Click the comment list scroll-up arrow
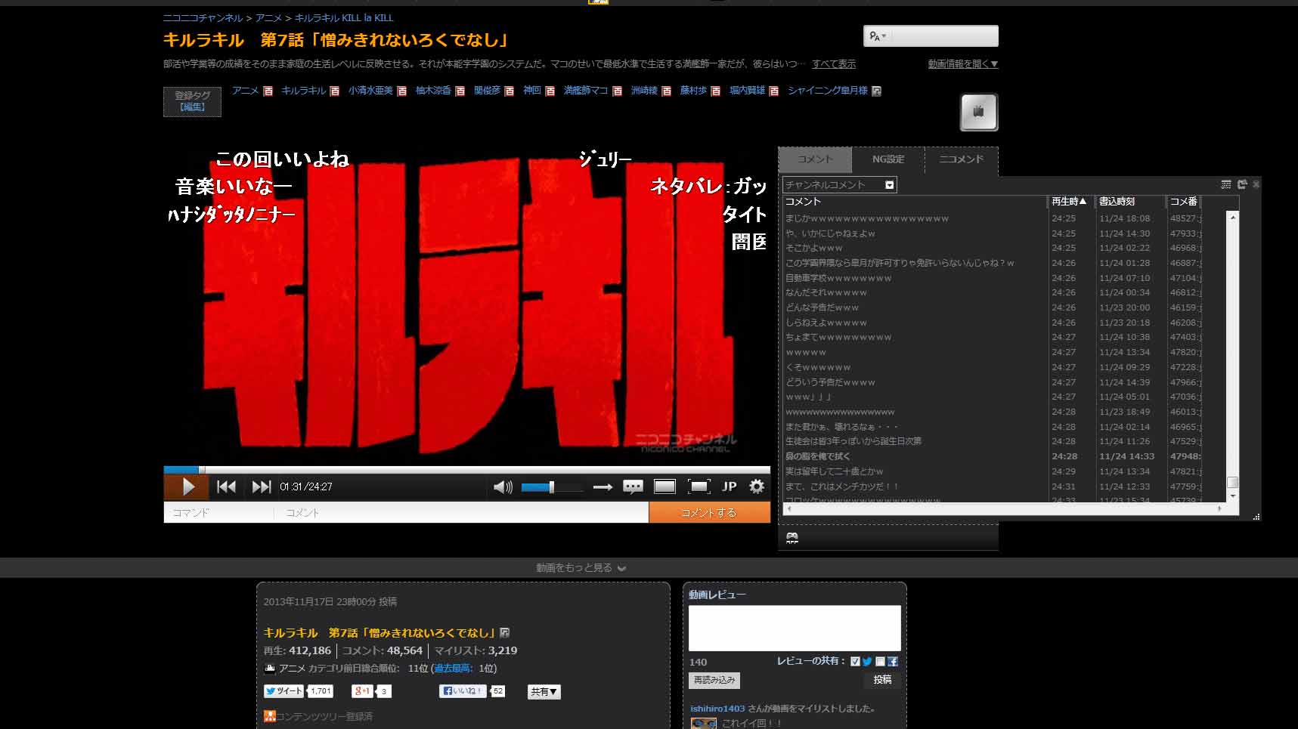This screenshot has width=1298, height=729. 1233,218
